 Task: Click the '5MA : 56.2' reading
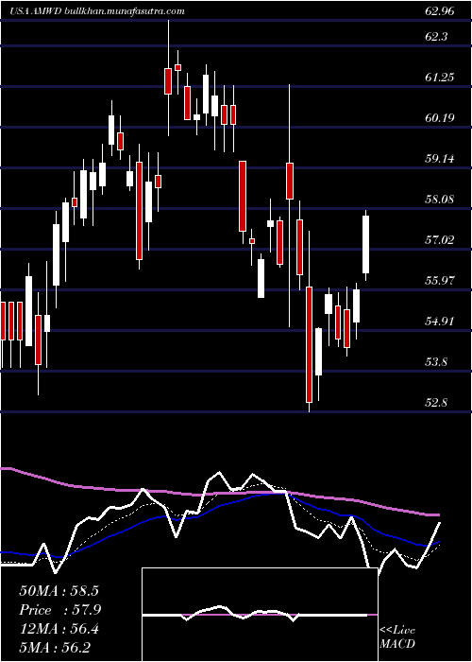56,648
